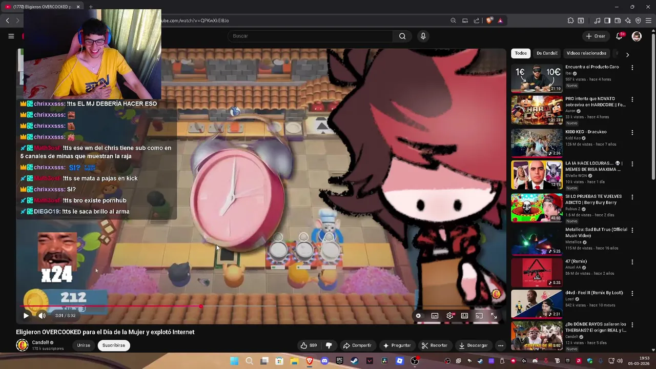Open the Brave media music note control
The height and width of the screenshot is (369, 656).
597,20
